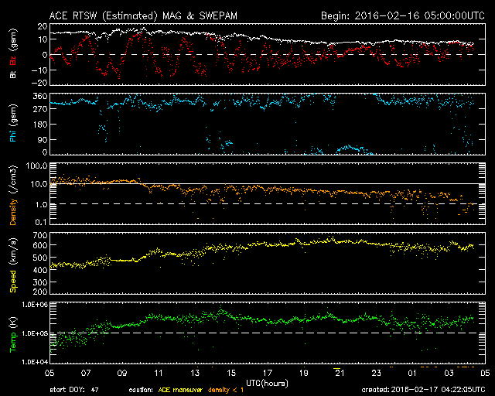Click the 09 hour tick label
Screen dimensions: 495x396
[x=121, y=373]
